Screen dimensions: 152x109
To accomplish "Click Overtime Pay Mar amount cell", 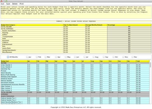I will 50,69.
